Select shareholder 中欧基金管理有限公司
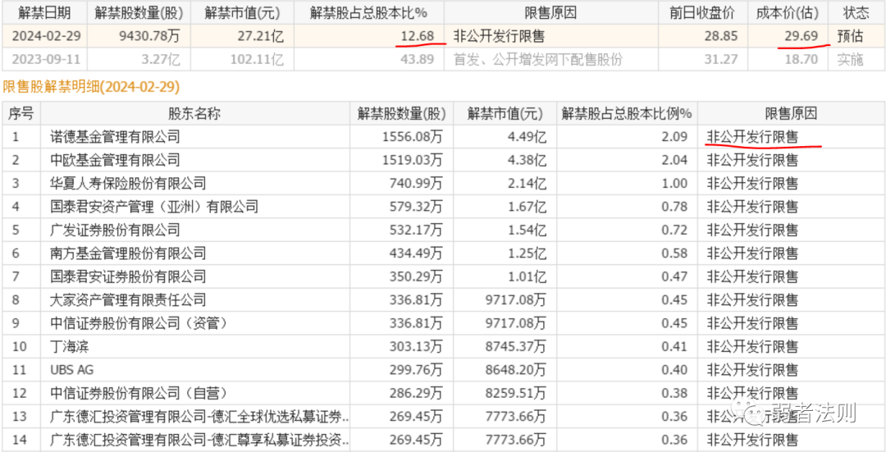Screen dimensions: 886x452 [116, 160]
